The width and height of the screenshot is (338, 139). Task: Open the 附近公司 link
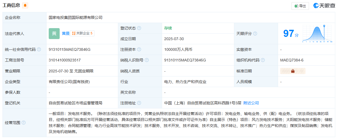point(251,103)
